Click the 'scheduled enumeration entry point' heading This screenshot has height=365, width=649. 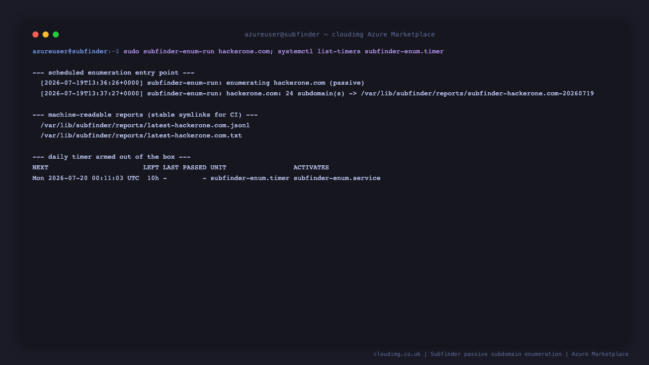tap(114, 72)
